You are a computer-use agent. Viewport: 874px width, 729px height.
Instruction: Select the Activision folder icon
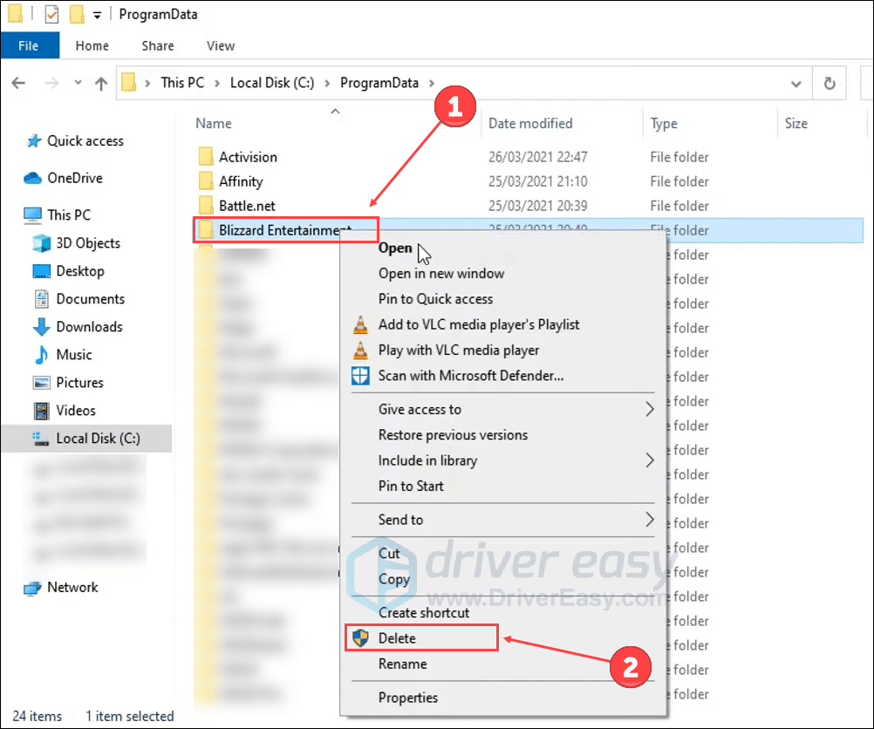206,157
